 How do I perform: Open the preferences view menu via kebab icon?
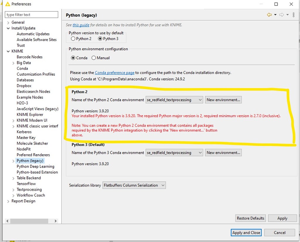coord(294,15)
